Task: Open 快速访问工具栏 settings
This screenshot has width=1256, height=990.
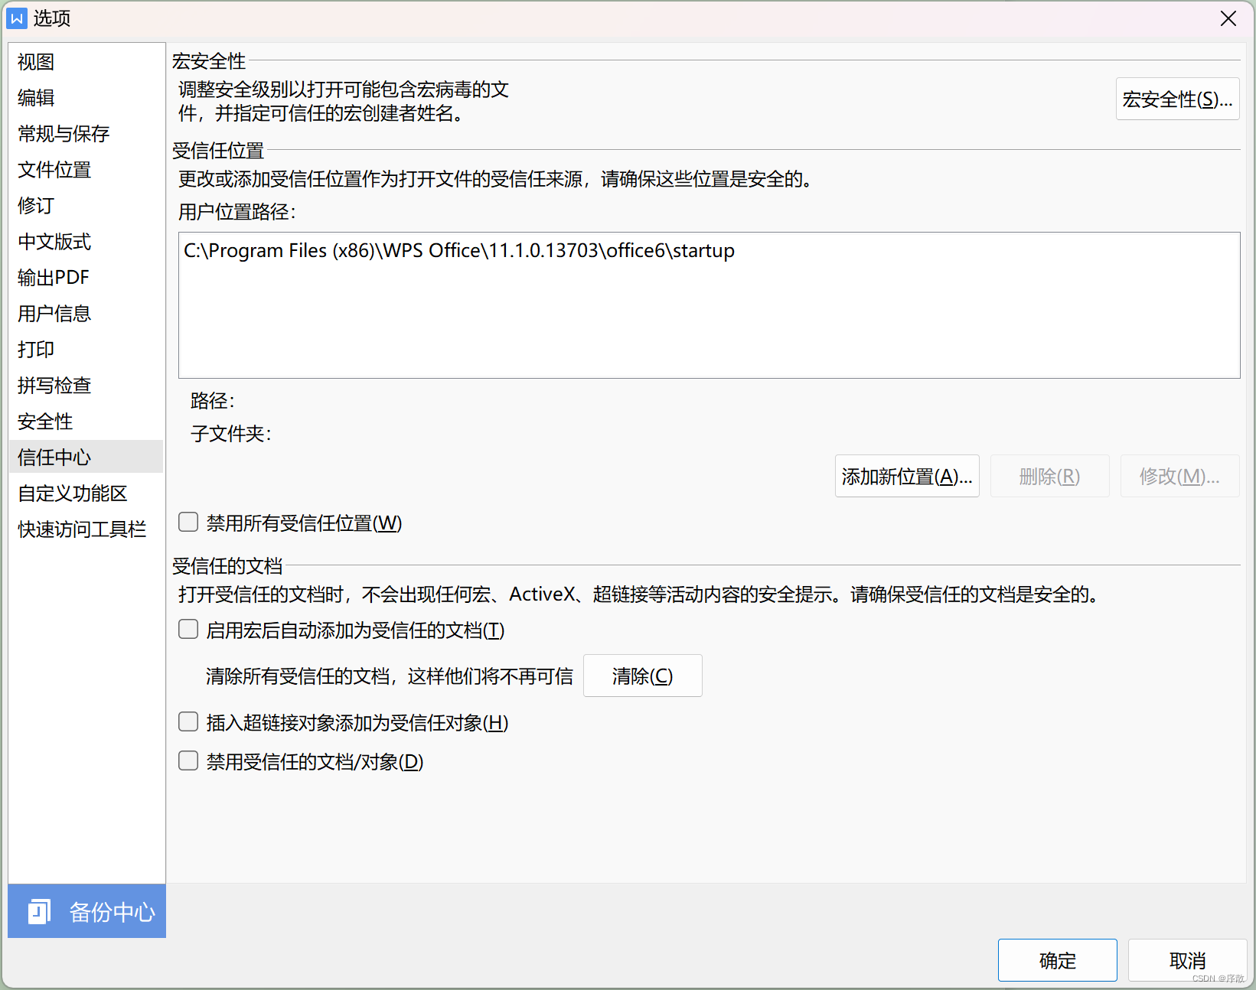Action: point(86,529)
